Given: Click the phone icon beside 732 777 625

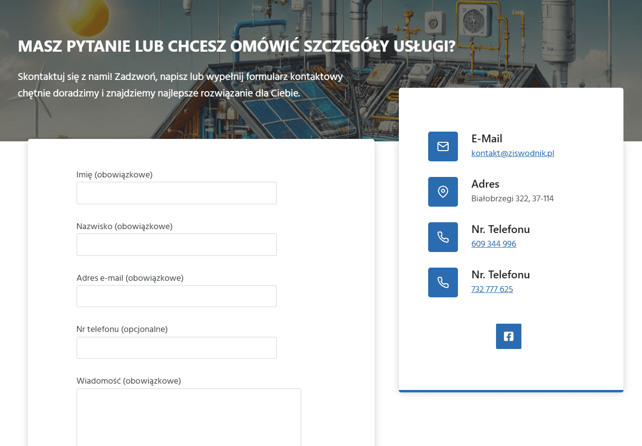Looking at the screenshot, I should coord(443,282).
